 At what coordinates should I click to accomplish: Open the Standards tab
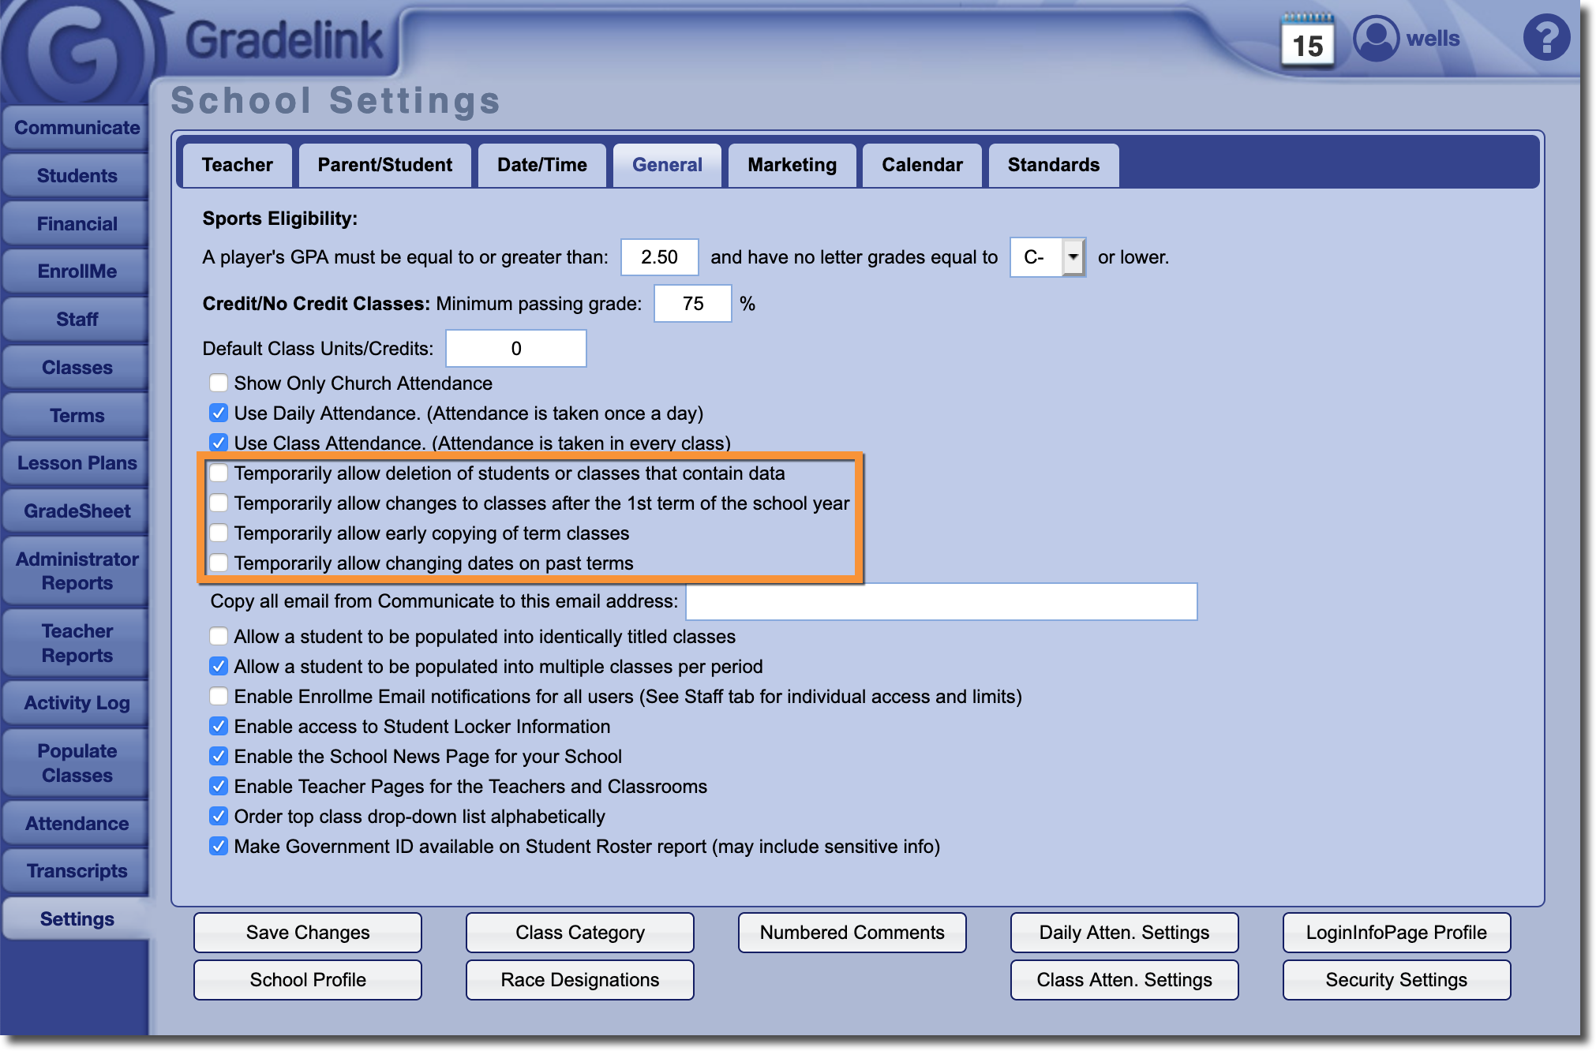click(x=1053, y=165)
